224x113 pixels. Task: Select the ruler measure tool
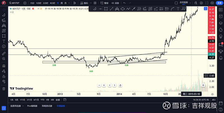pyautogui.click(x=4, y=54)
